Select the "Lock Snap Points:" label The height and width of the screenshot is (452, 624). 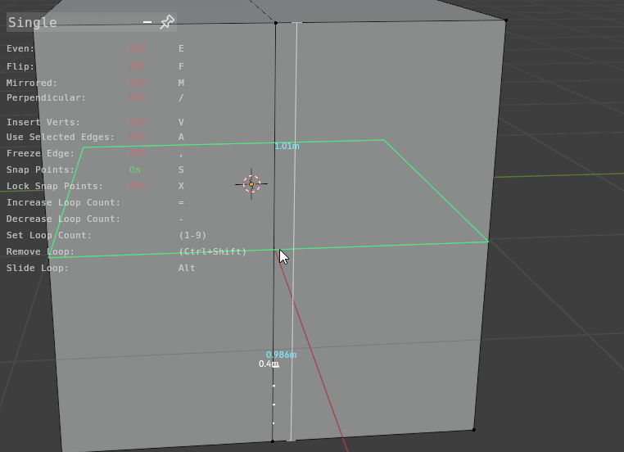click(55, 186)
